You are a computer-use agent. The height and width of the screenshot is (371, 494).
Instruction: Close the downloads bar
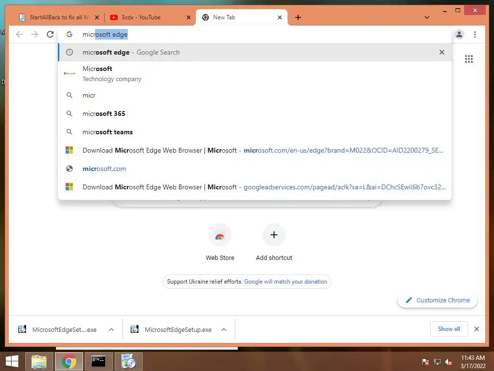[x=476, y=329]
